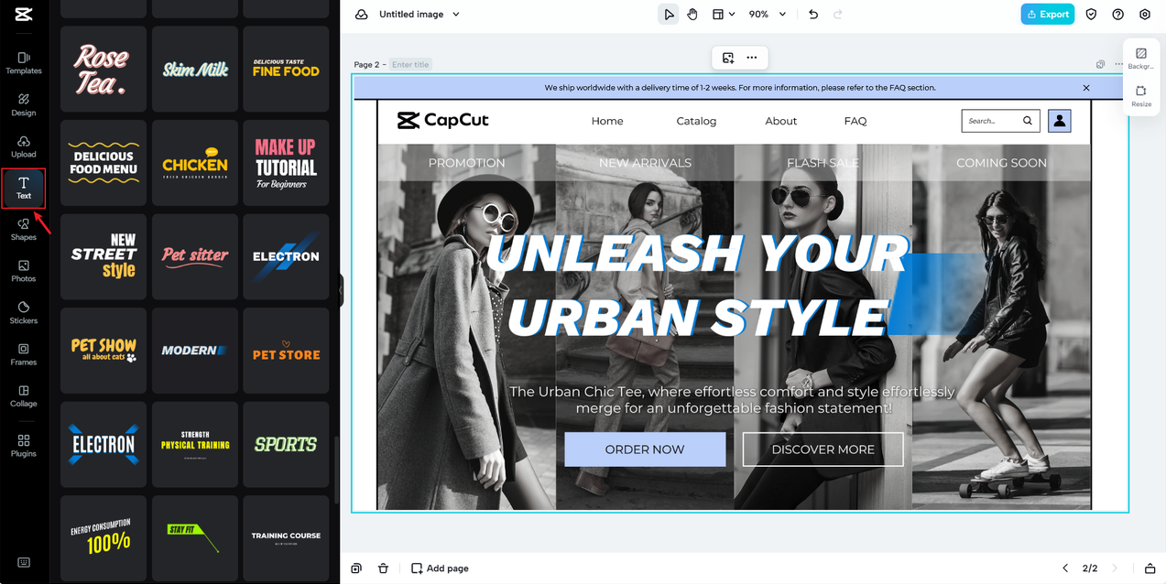Viewport: 1166px width, 584px height.
Task: Select the Text tool in the sidebar
Action: tap(24, 188)
